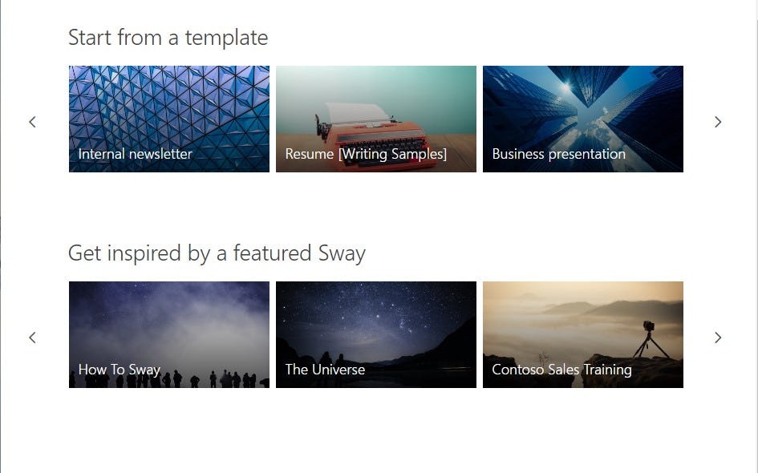The height and width of the screenshot is (473, 758).
Task: Open the Resume [Writing Samples] template
Action: click(x=375, y=119)
